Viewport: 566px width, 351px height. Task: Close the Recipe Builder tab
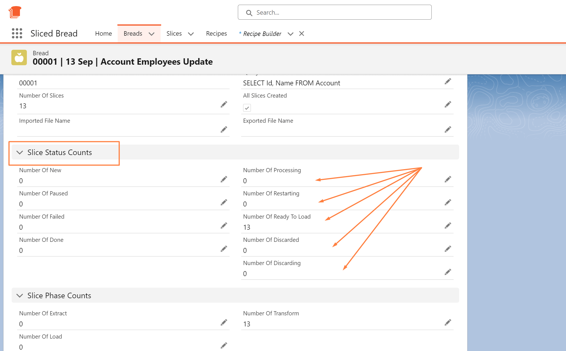click(x=302, y=33)
